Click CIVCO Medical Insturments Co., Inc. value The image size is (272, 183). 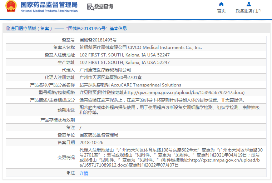coord(165,47)
